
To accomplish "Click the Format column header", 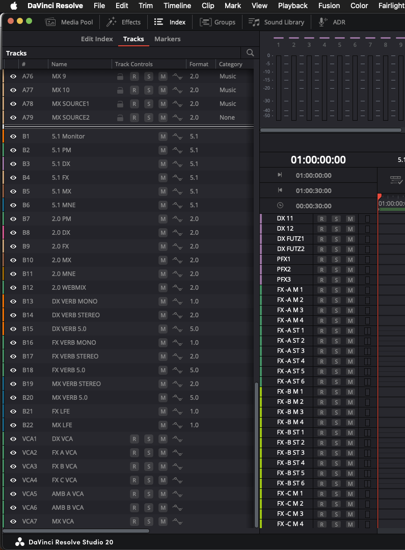I will [x=200, y=64].
